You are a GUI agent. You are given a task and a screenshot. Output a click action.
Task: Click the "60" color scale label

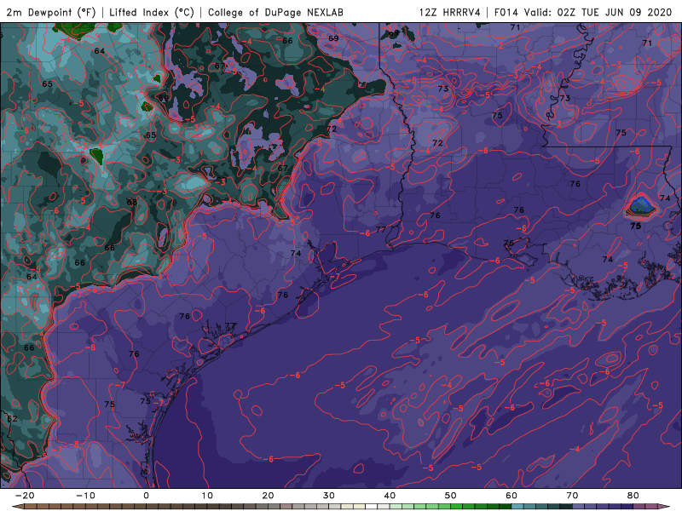[511, 496]
